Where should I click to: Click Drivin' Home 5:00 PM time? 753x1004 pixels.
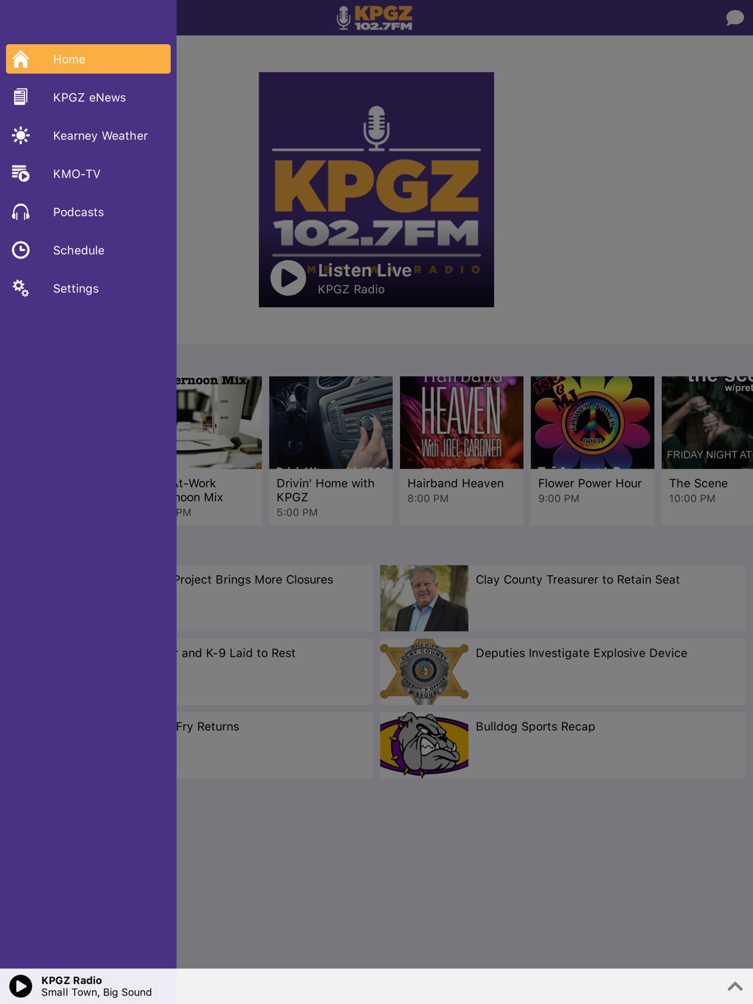(297, 513)
